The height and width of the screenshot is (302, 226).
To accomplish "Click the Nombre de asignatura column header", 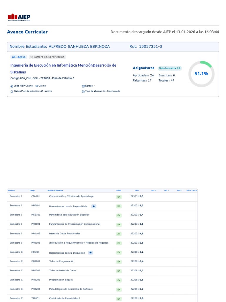I will point(55,191).
